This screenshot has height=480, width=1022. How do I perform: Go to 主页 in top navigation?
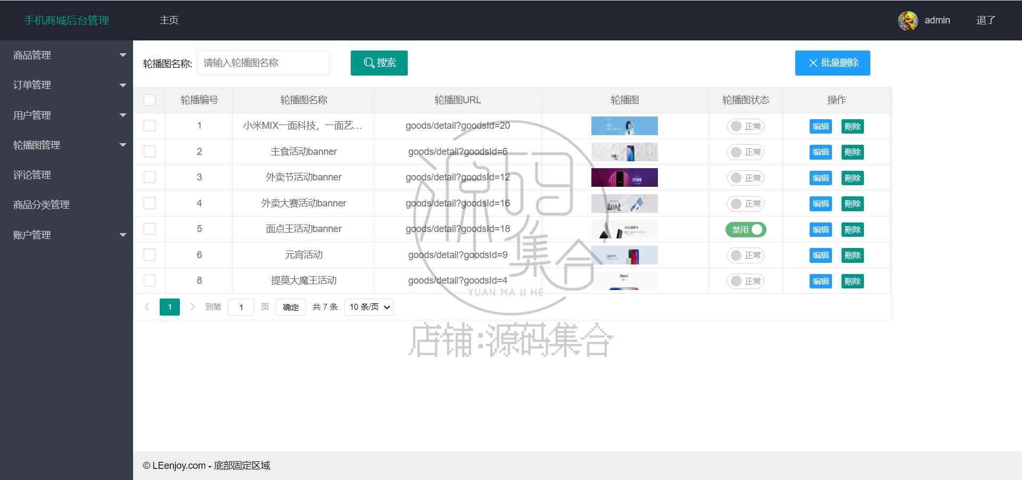(x=169, y=20)
